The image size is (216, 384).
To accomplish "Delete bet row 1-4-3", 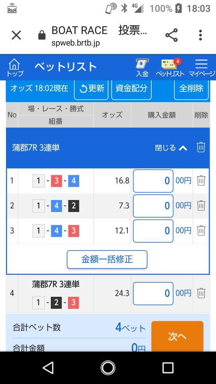I will [201, 230].
